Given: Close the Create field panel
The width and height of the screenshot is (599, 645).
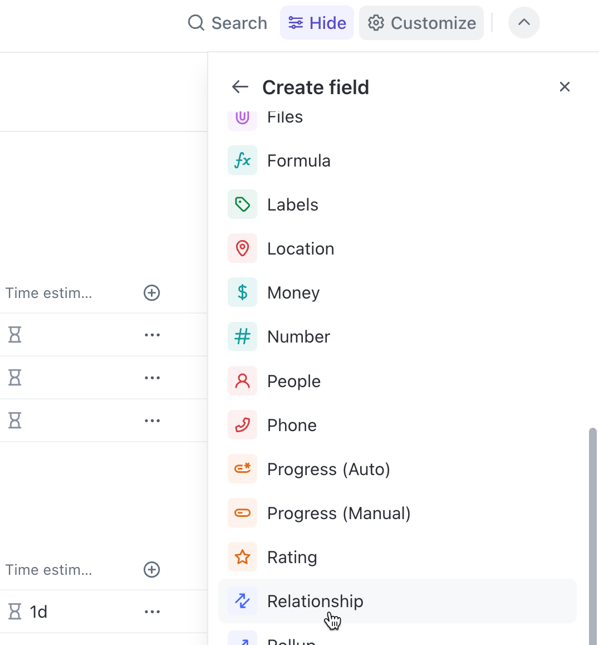Looking at the screenshot, I should [564, 87].
